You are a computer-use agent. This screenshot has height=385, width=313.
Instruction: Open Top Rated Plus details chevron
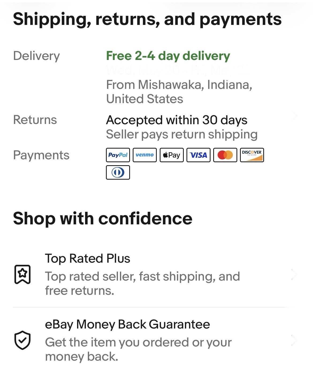tap(294, 274)
